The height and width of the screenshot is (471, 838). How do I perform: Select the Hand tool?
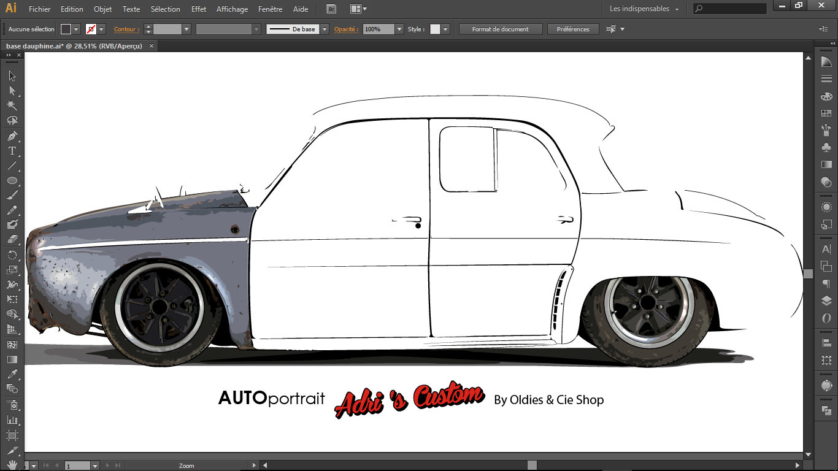[x=12, y=465]
